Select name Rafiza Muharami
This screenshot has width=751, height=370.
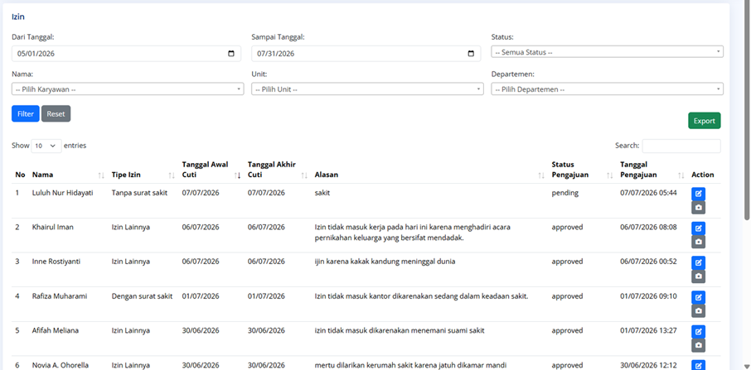coord(60,296)
